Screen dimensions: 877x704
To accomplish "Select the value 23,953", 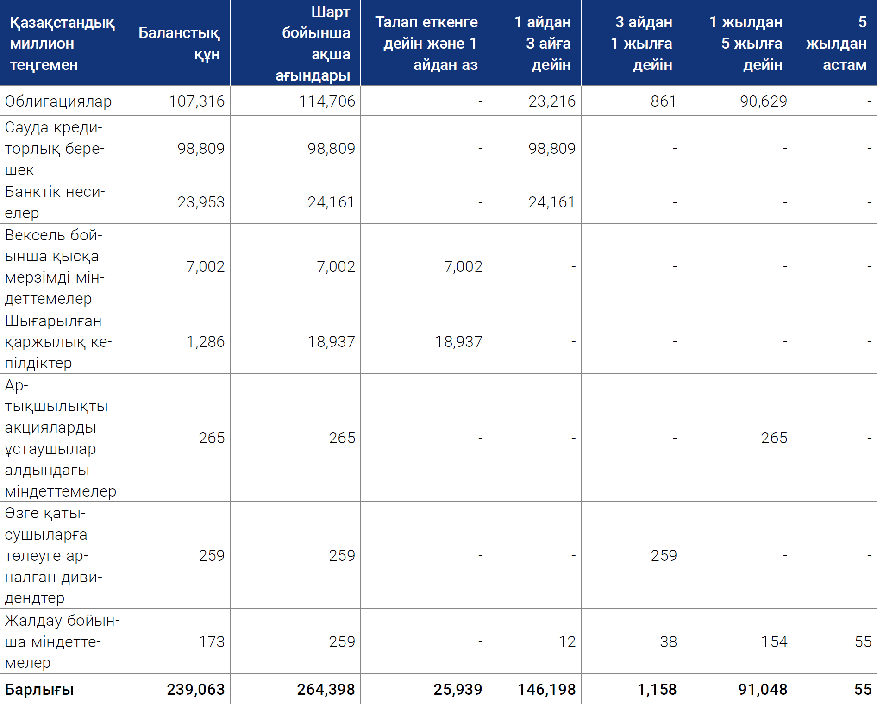I will click(201, 202).
